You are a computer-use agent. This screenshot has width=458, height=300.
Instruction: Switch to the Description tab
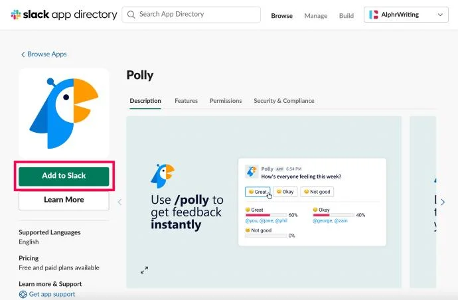click(145, 101)
